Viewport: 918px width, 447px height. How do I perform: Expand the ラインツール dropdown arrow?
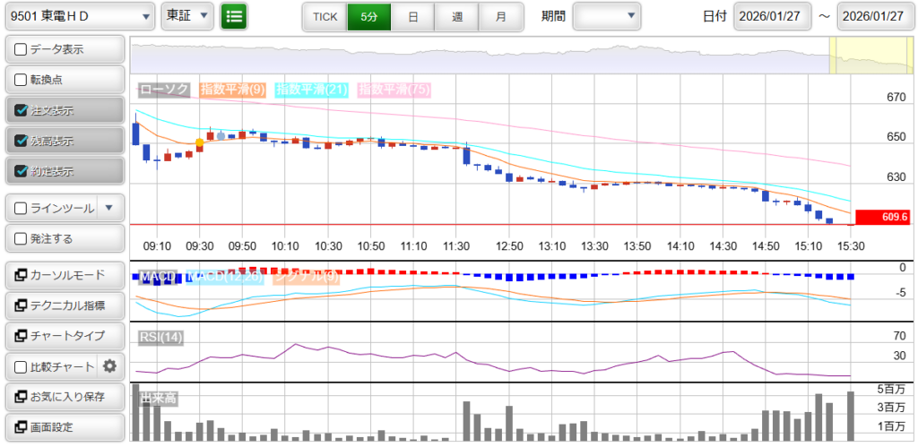108,208
